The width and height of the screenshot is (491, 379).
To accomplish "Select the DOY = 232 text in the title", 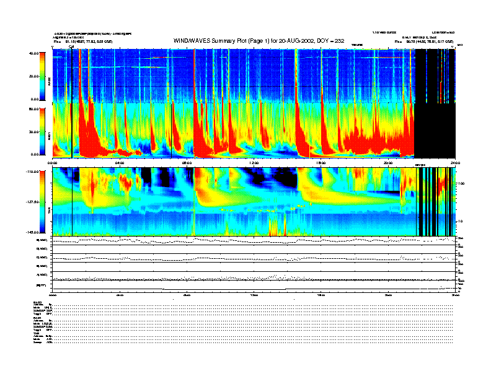I will (330, 41).
